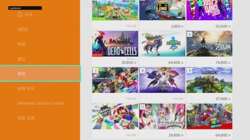Click the search magnifier icon
The height and width of the screenshot is (140, 250).
click(20, 15)
